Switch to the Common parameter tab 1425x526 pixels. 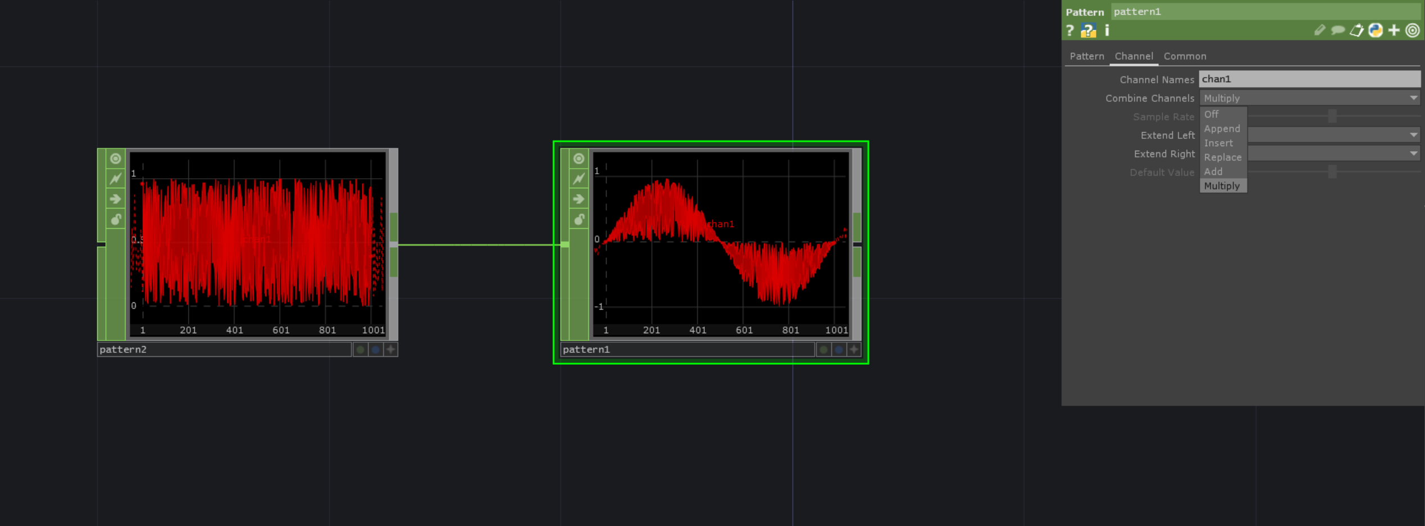(1185, 56)
